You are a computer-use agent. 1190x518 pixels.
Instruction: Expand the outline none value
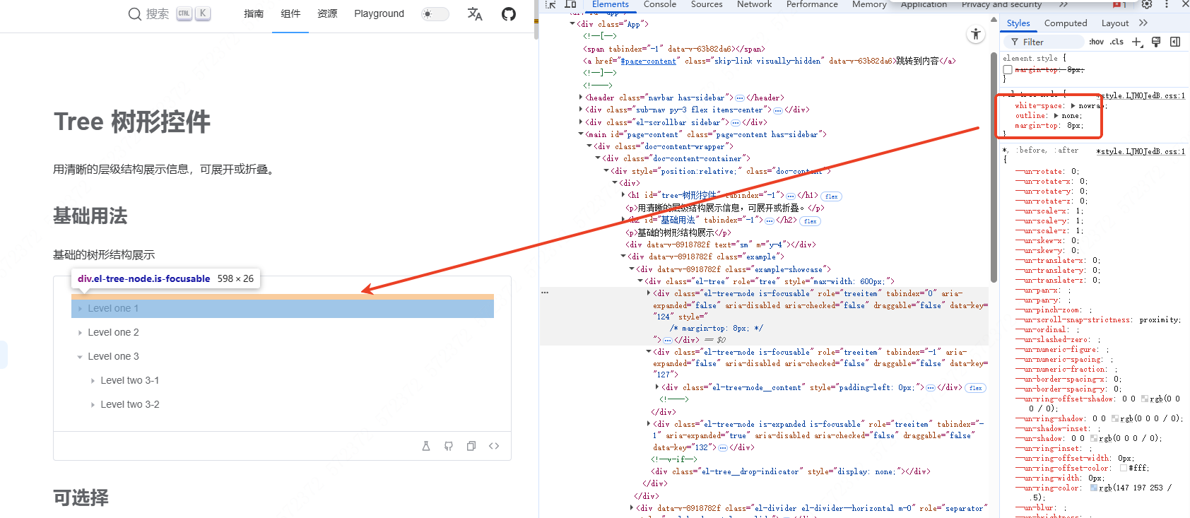pyautogui.click(x=1056, y=116)
